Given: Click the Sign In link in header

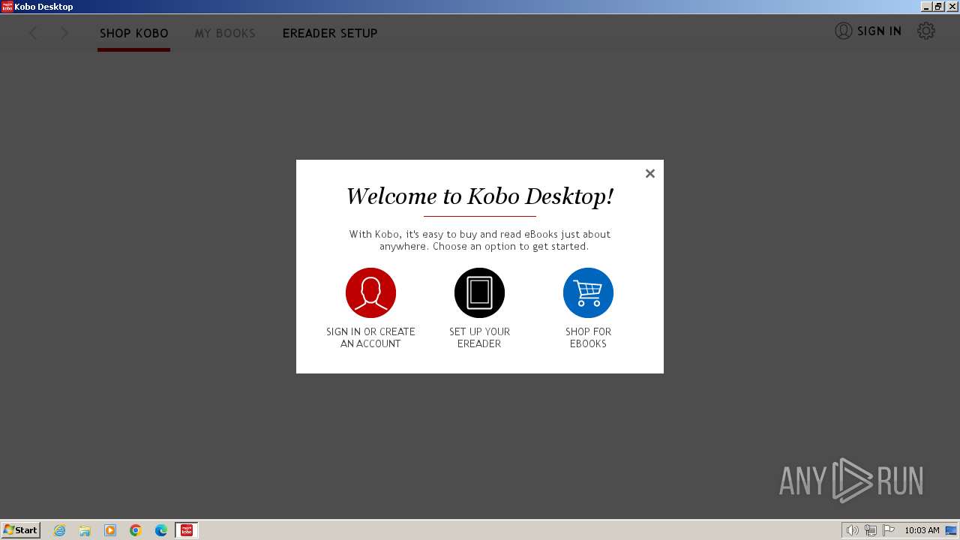Looking at the screenshot, I should 879,31.
